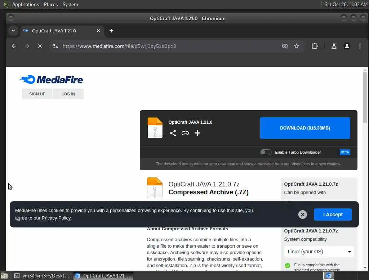Click the 'Compressed Archive (.7Z)' text

208,192
